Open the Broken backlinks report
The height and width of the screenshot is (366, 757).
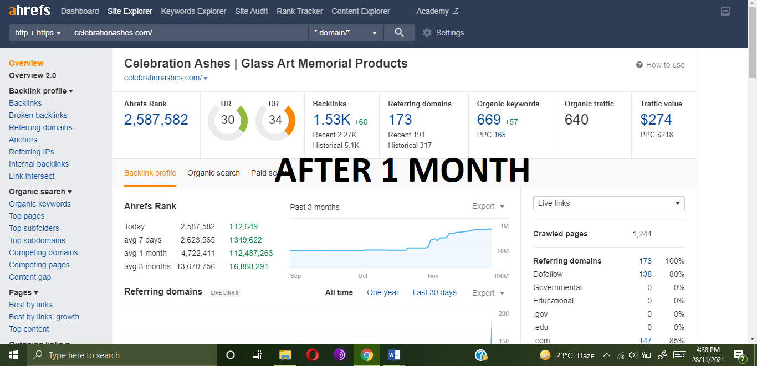tap(38, 115)
